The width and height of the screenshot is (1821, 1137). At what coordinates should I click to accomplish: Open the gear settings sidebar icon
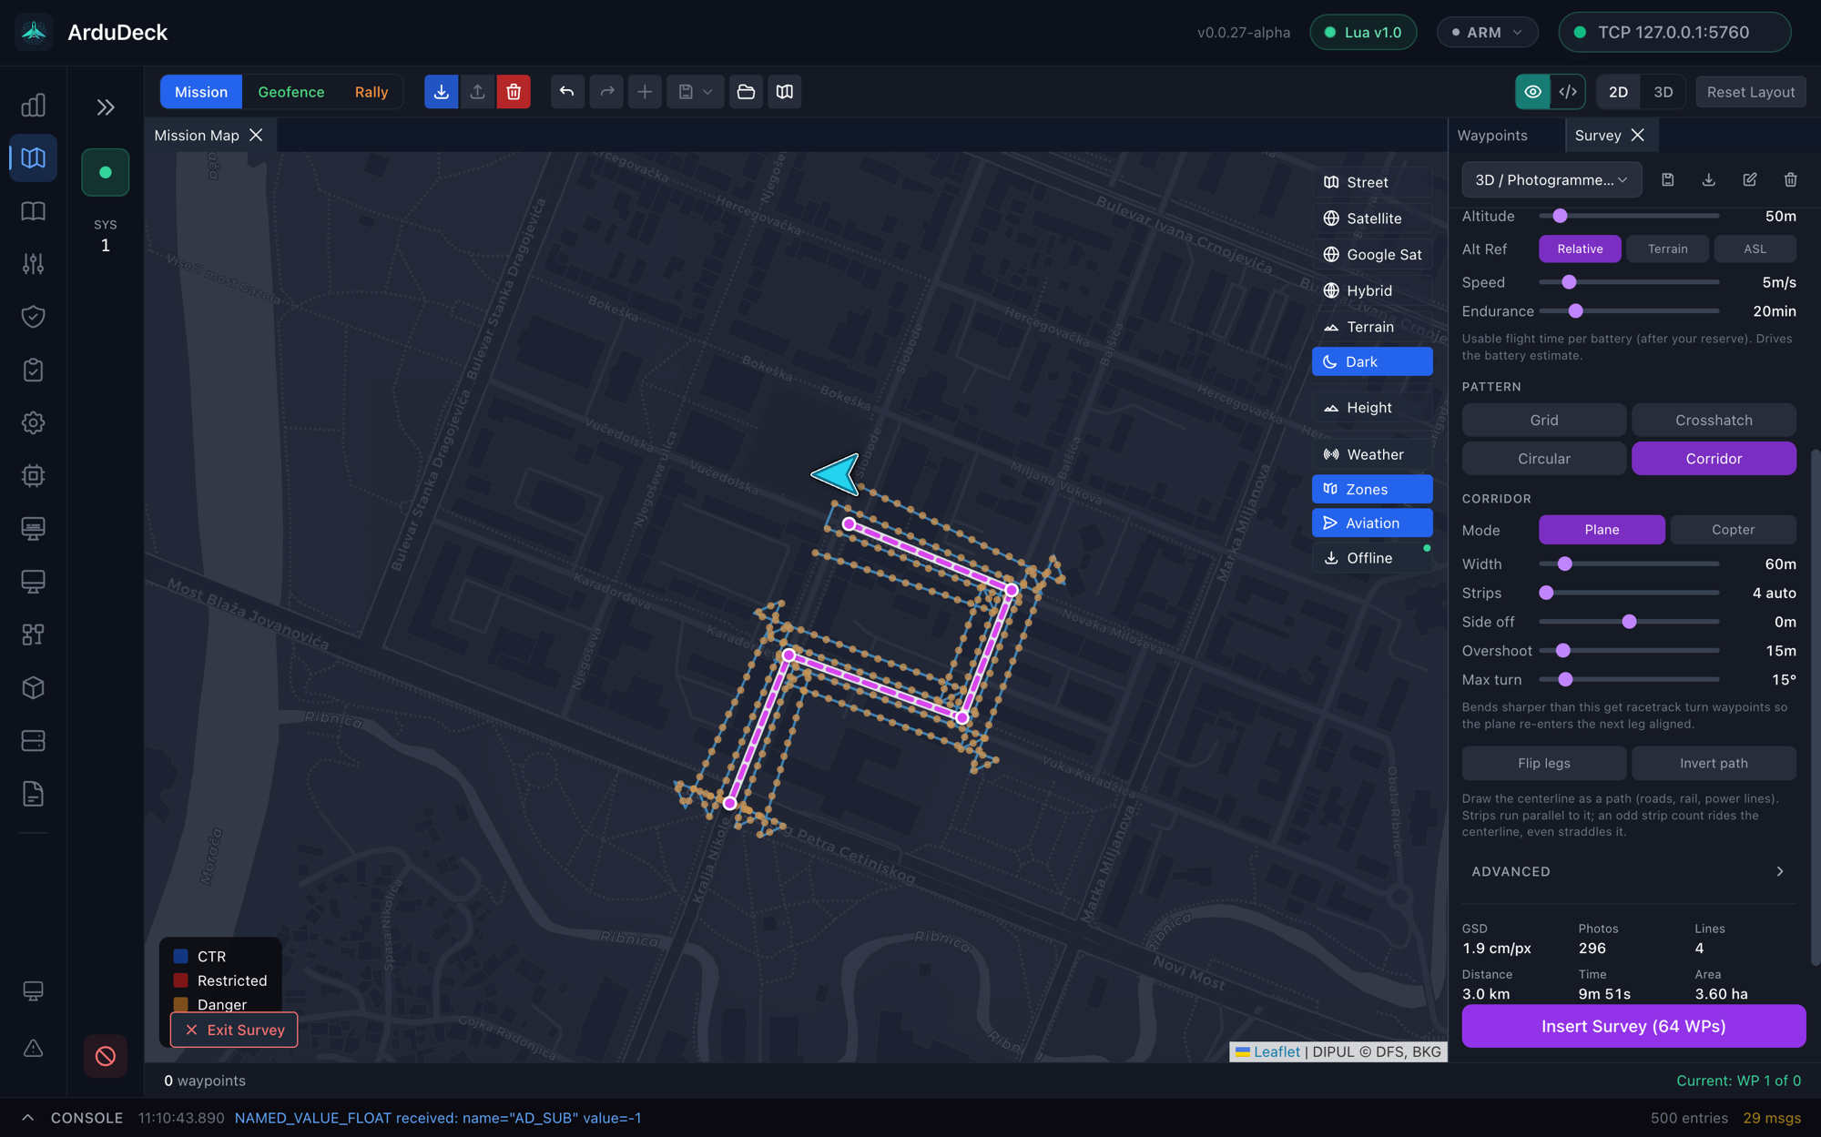tap(34, 423)
